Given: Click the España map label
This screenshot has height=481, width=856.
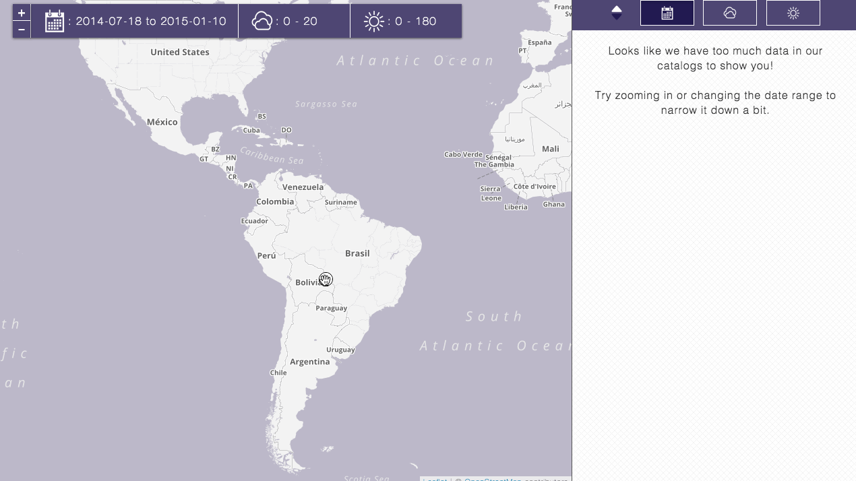Looking at the screenshot, I should point(540,42).
